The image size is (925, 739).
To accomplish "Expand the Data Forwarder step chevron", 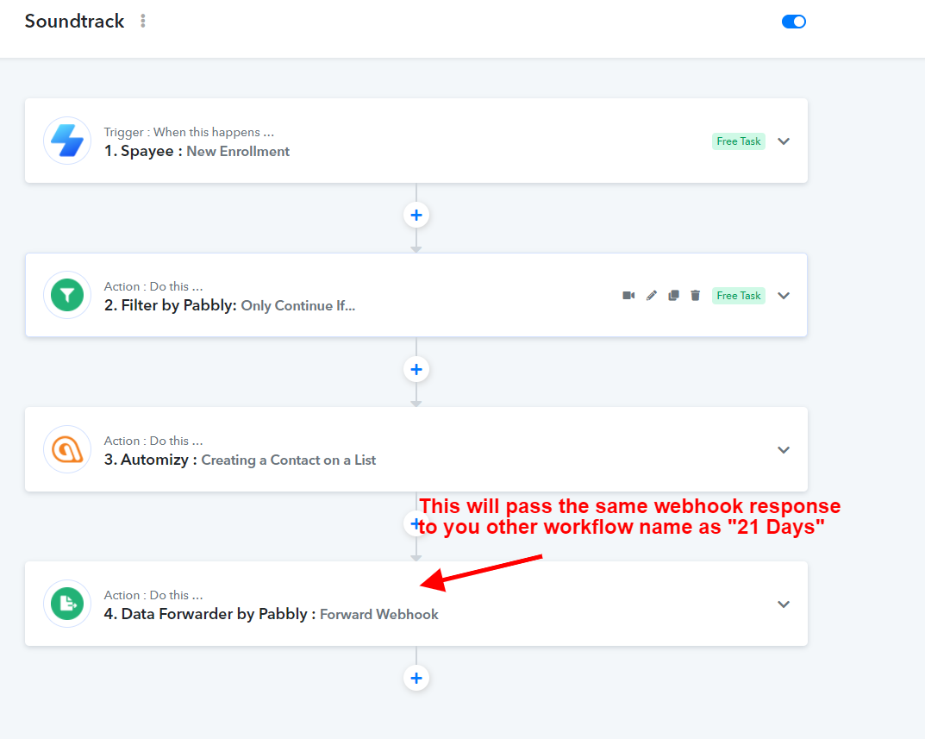I will pyautogui.click(x=783, y=604).
